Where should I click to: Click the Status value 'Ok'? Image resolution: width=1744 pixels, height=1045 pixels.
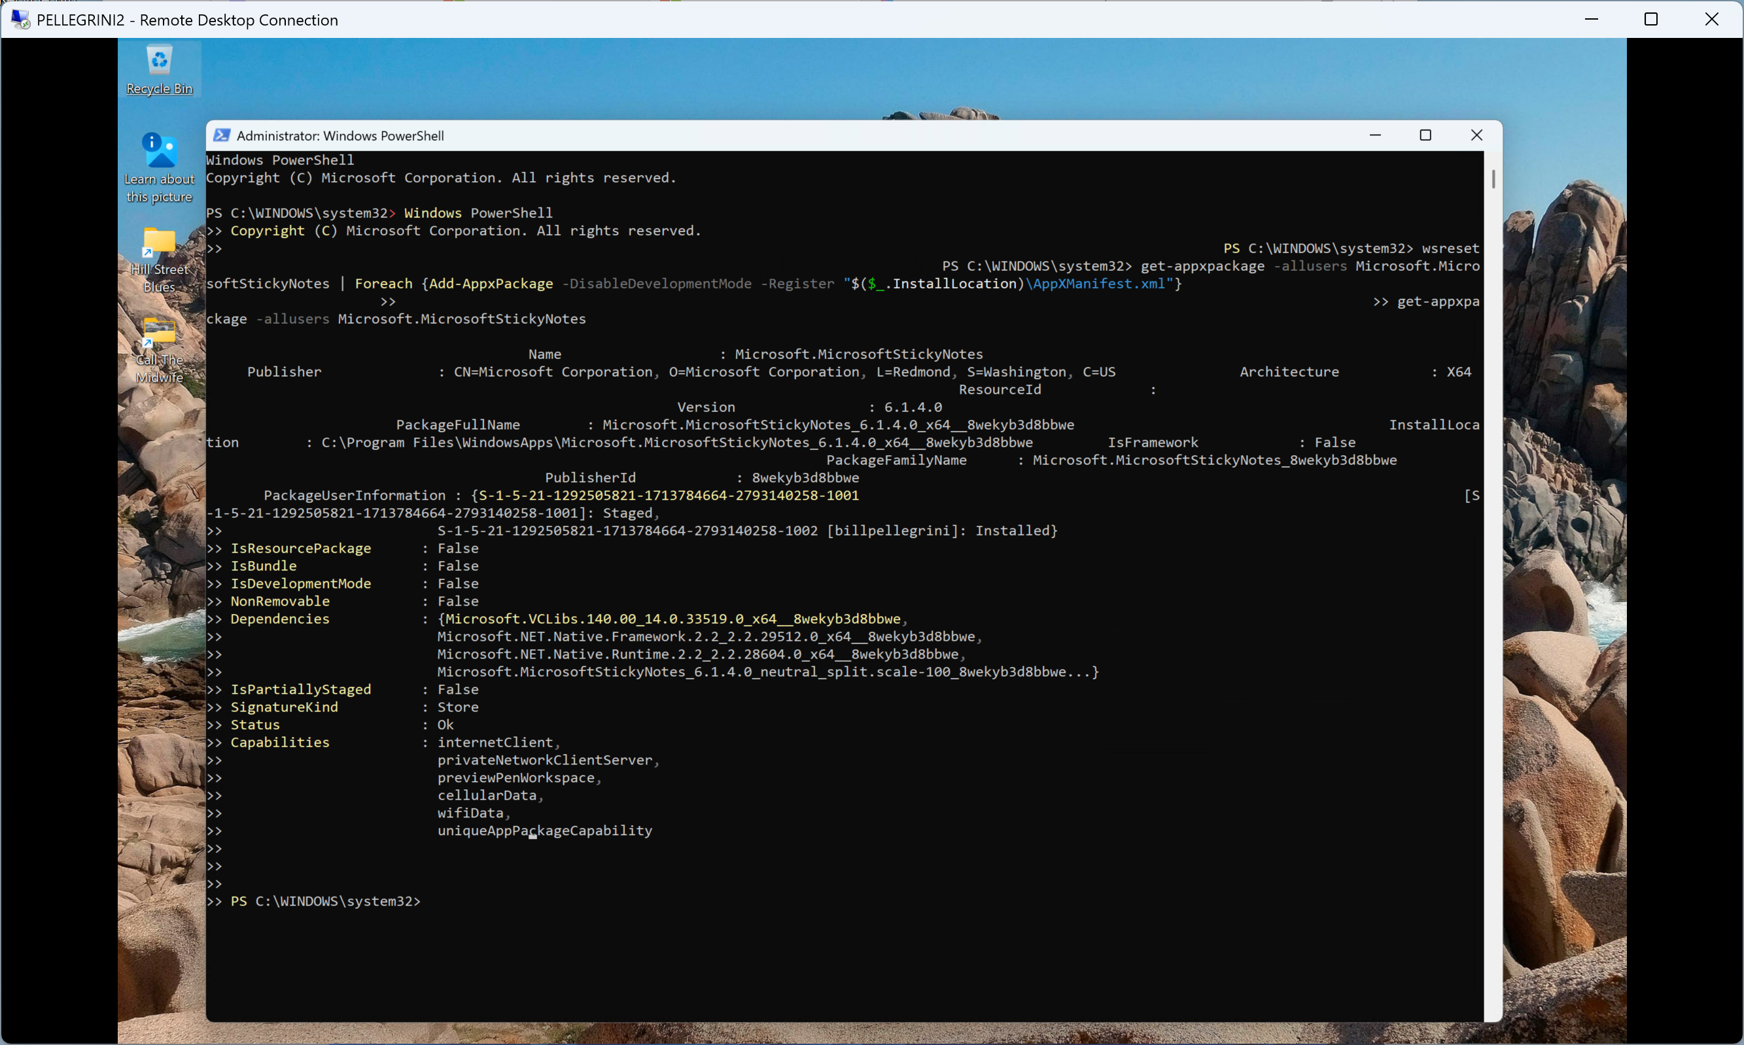pos(446,723)
